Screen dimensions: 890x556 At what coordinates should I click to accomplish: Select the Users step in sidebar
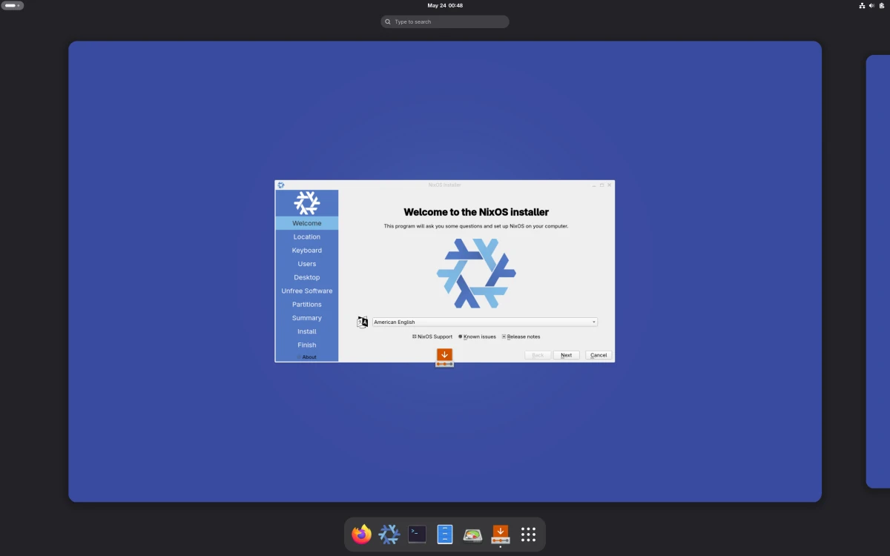[x=306, y=263]
